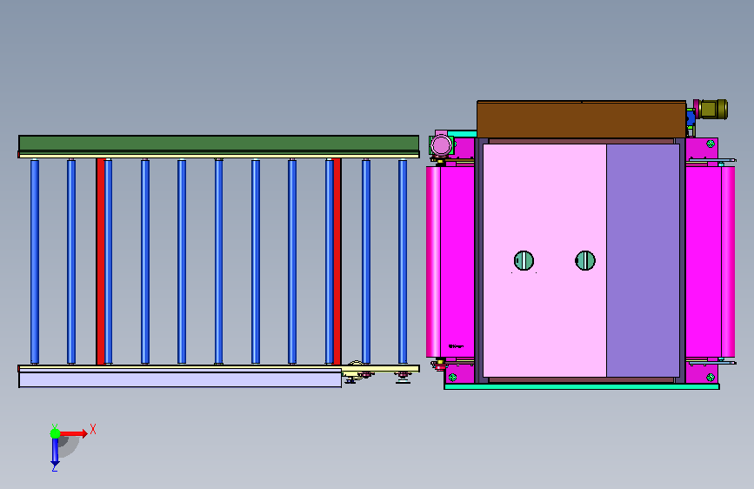Click the right round green door knob
754x489 pixels.
click(585, 260)
